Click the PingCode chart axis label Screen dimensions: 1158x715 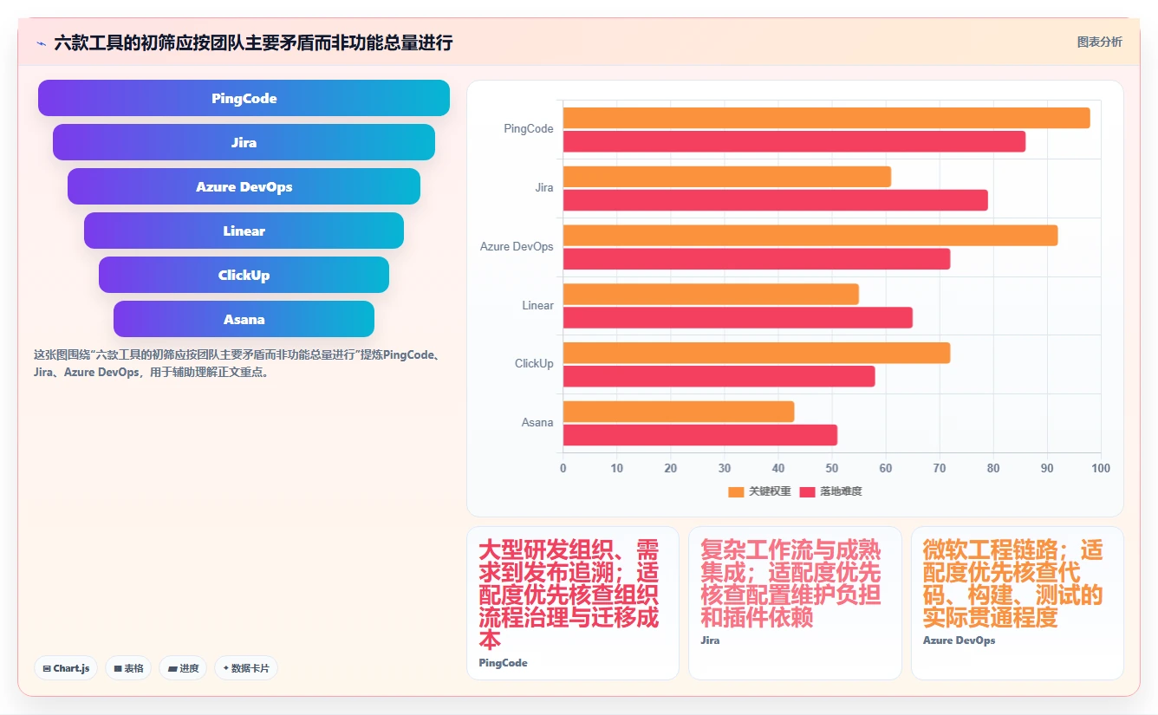tap(529, 129)
